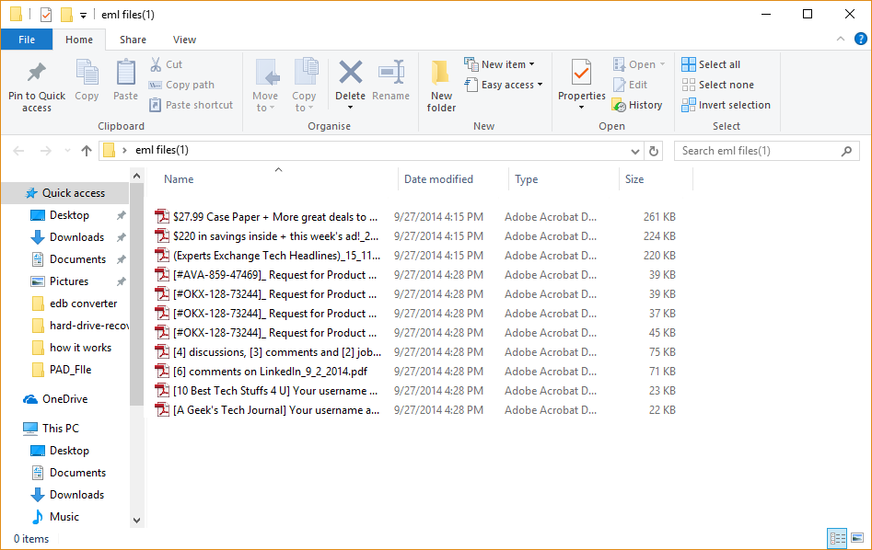This screenshot has width=872, height=550.
Task: Select This PC in navigation pane
Action: [61, 429]
